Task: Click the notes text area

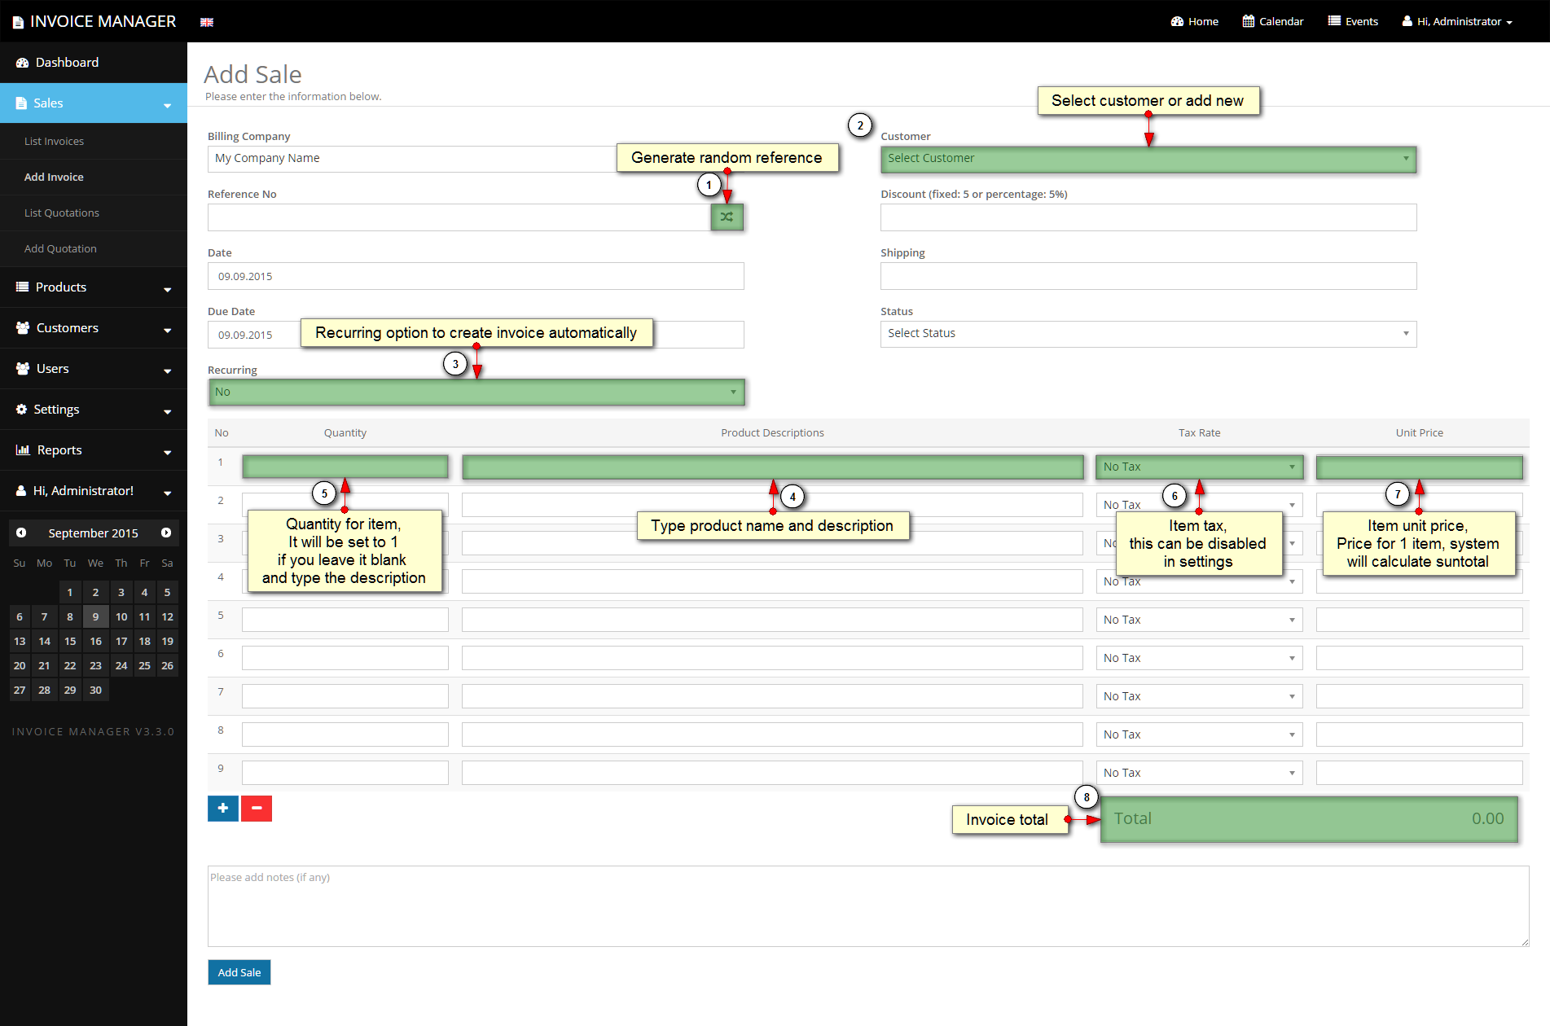Action: [867, 905]
